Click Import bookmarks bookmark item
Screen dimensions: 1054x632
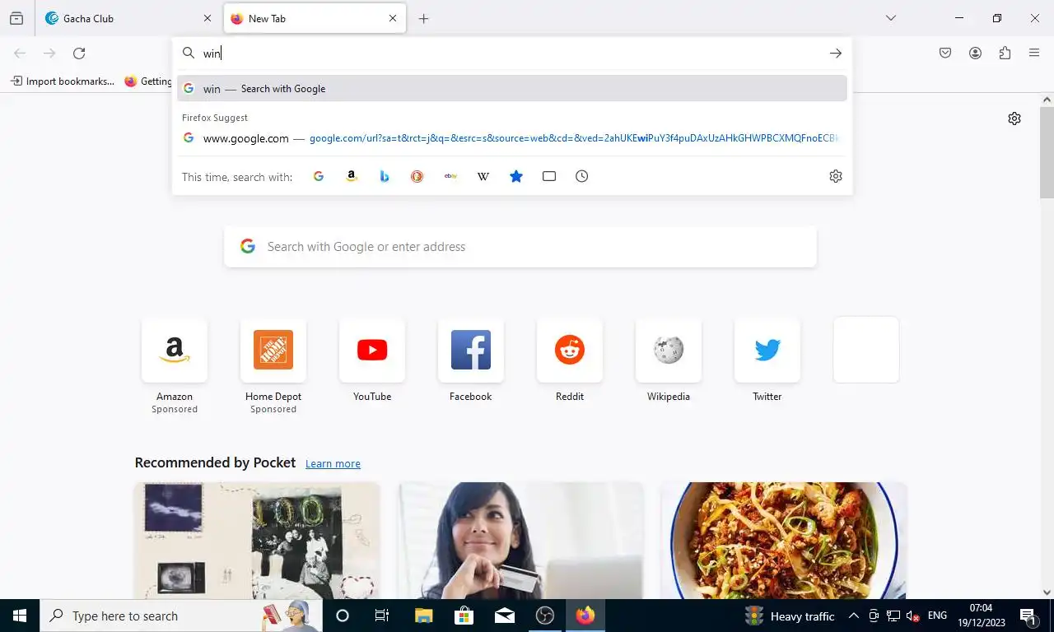(63, 81)
